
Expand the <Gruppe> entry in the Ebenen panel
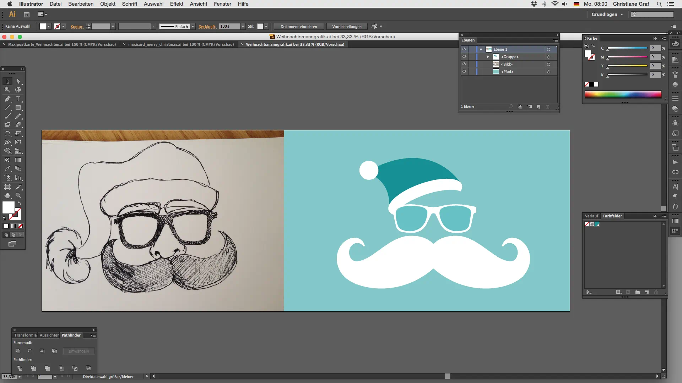[x=488, y=57]
